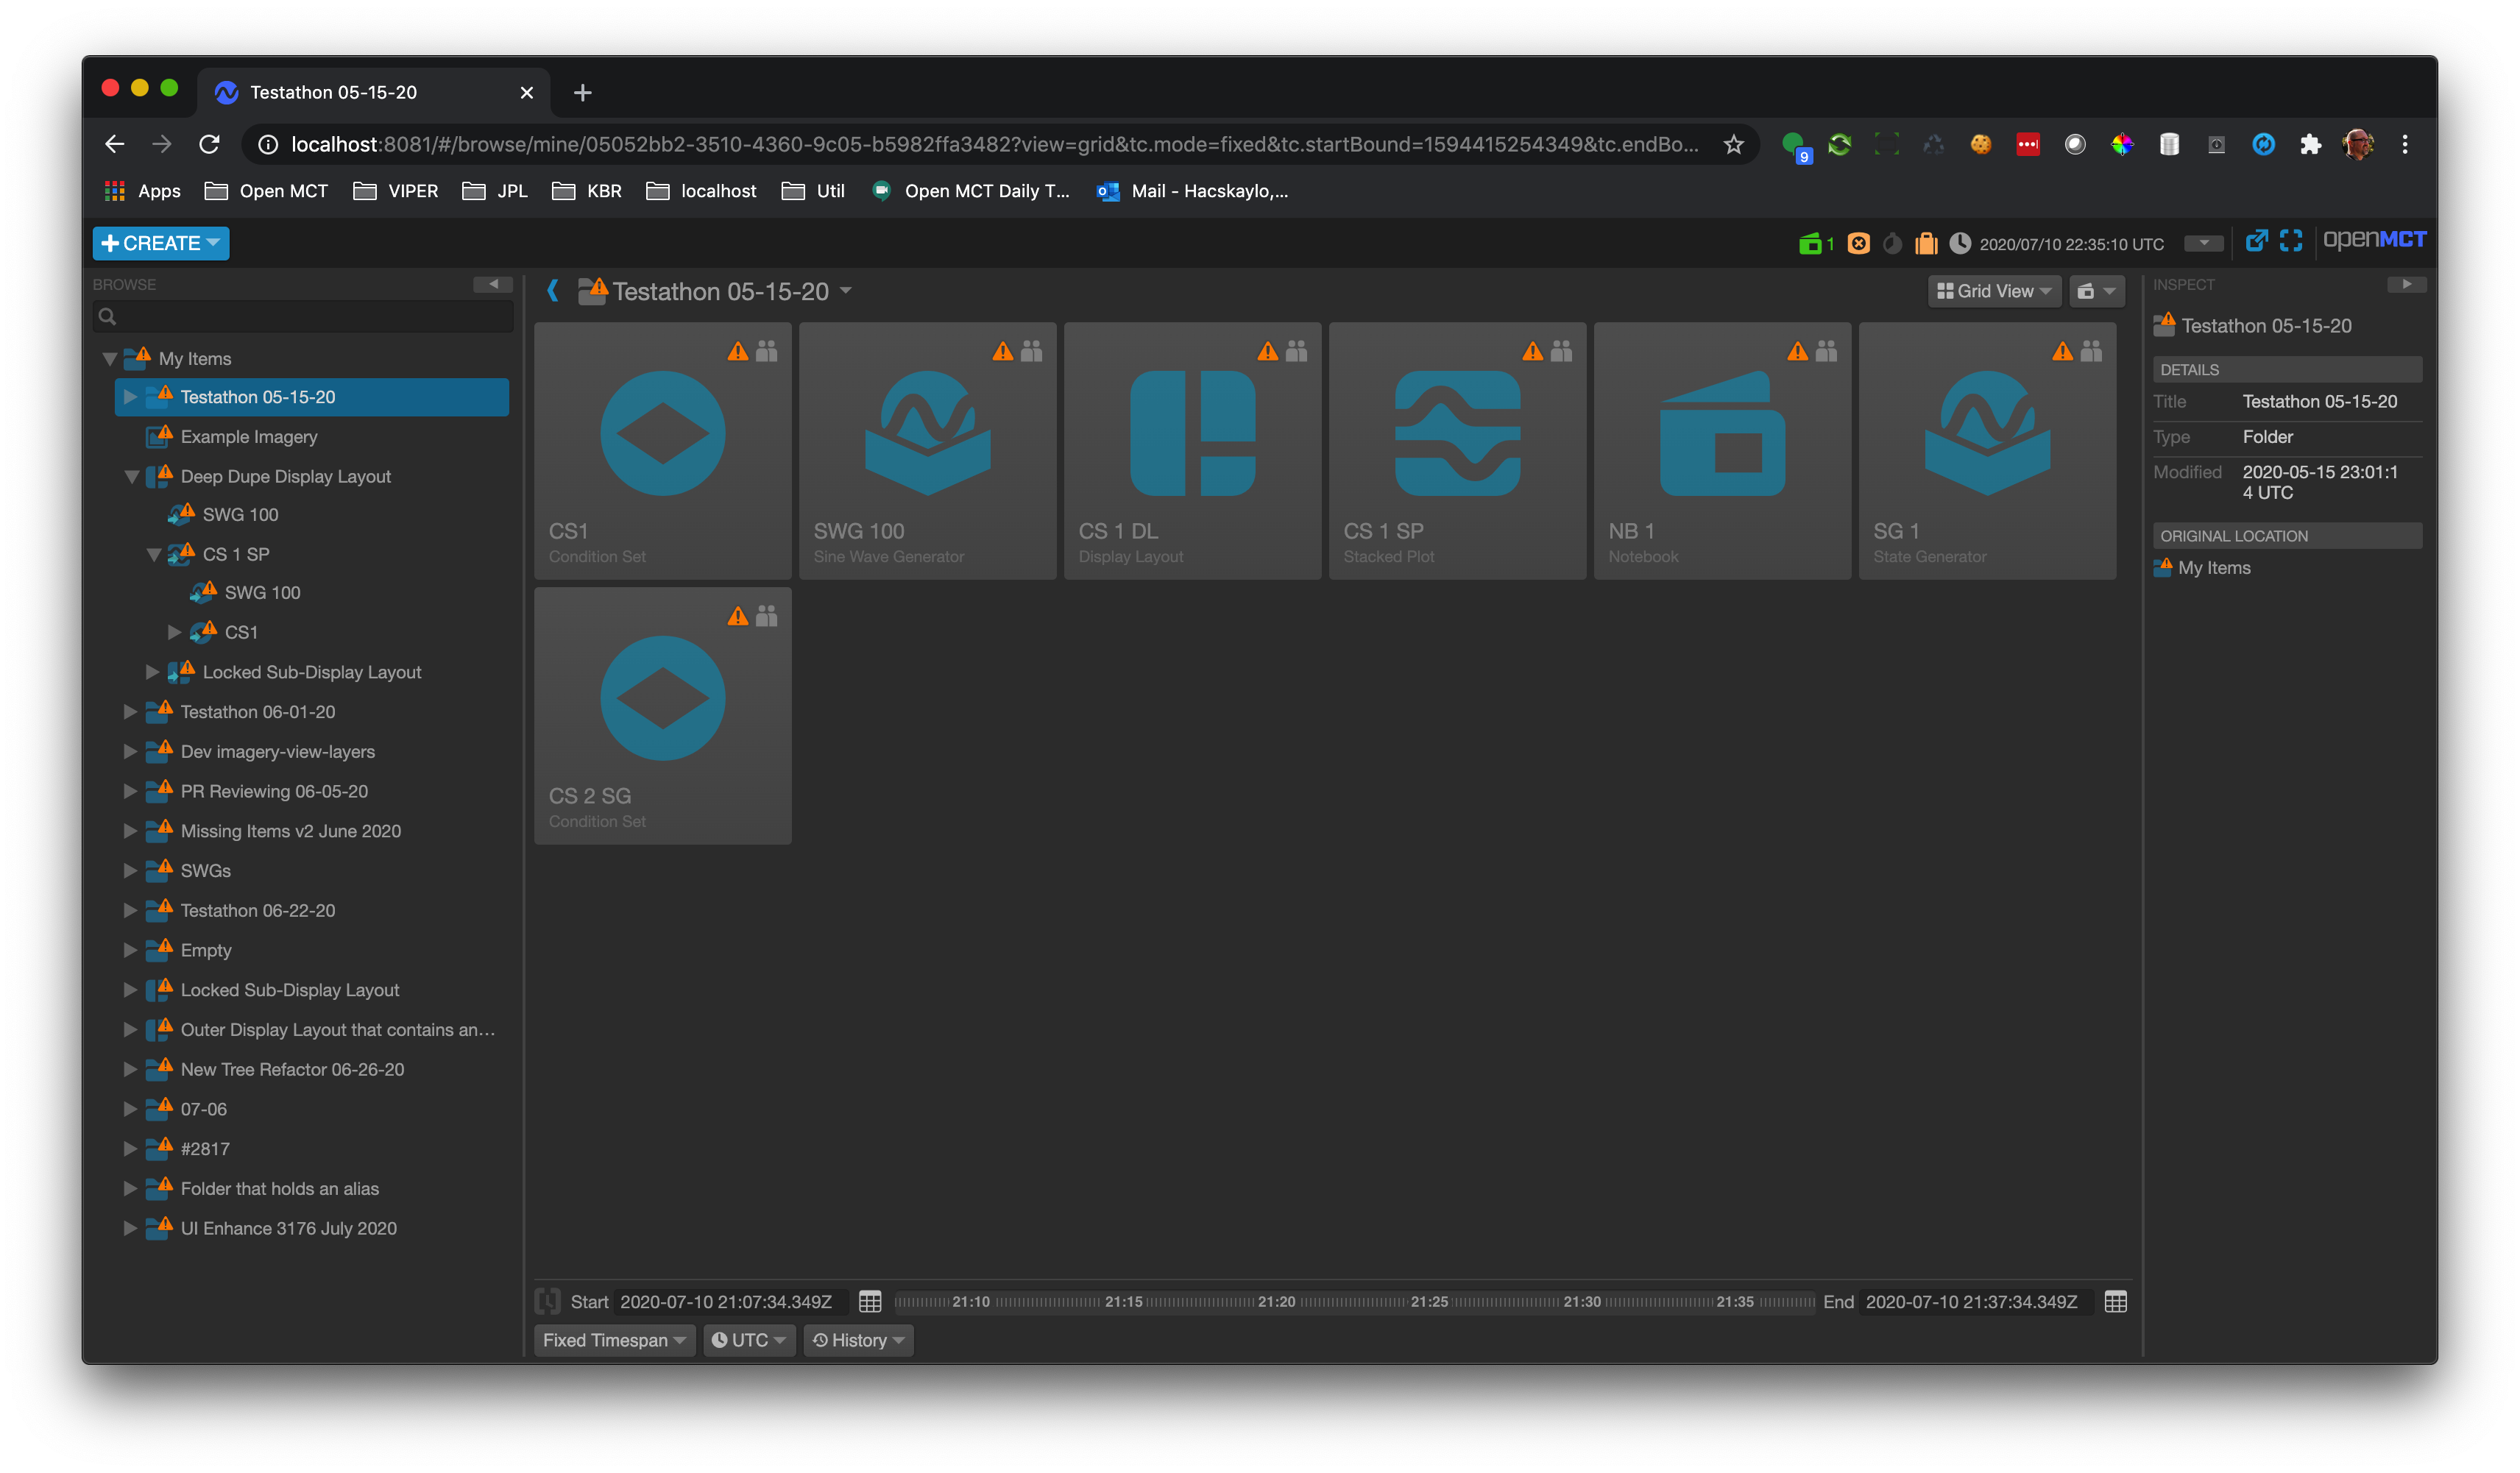Open the Fixed Timespan dropdown

point(613,1340)
